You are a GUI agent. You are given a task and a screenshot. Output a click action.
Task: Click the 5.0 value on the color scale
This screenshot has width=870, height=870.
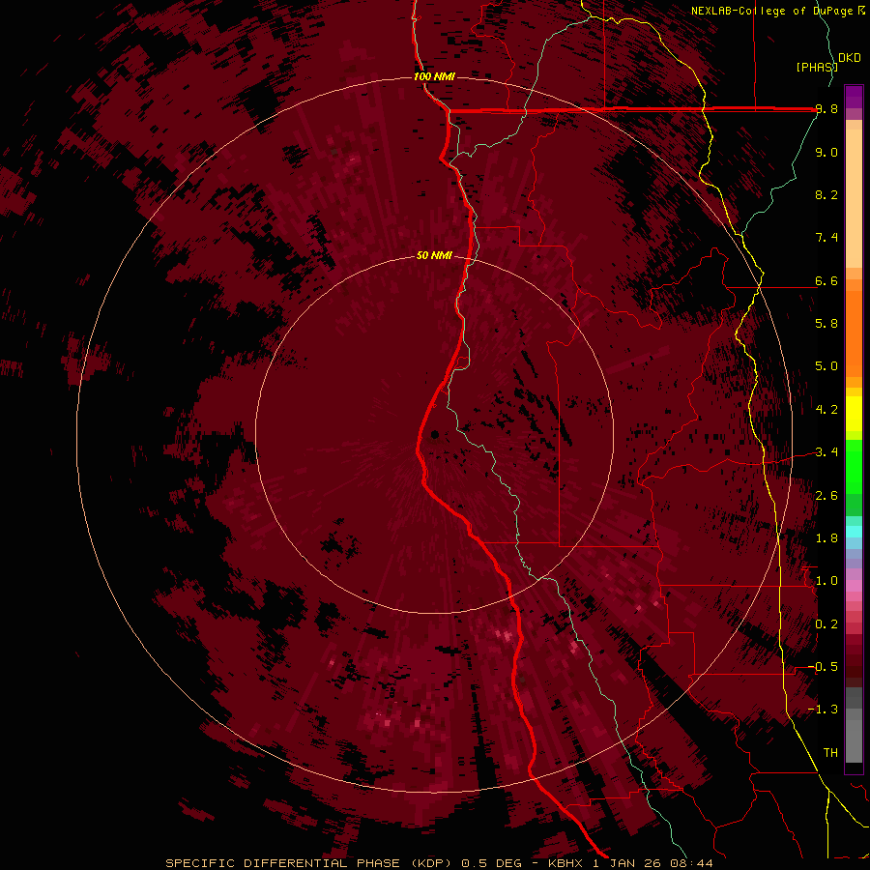tap(826, 366)
